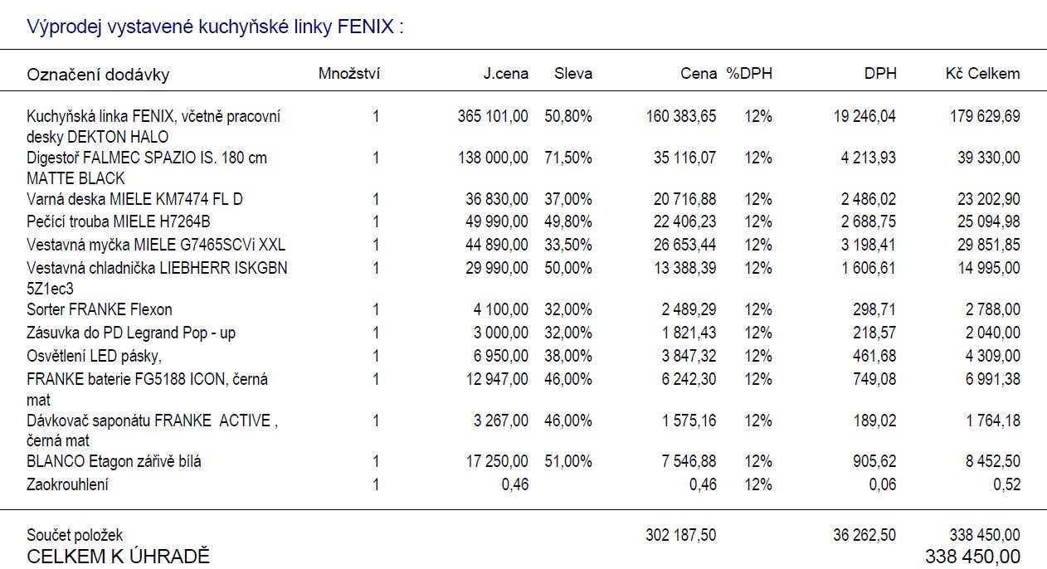Select the 'Sleva' column header

pyautogui.click(x=573, y=74)
